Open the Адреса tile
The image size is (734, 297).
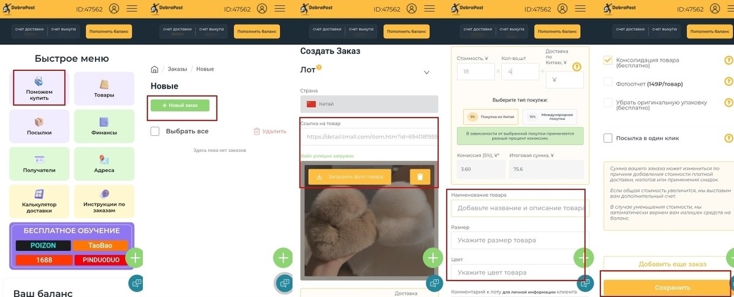(104, 164)
